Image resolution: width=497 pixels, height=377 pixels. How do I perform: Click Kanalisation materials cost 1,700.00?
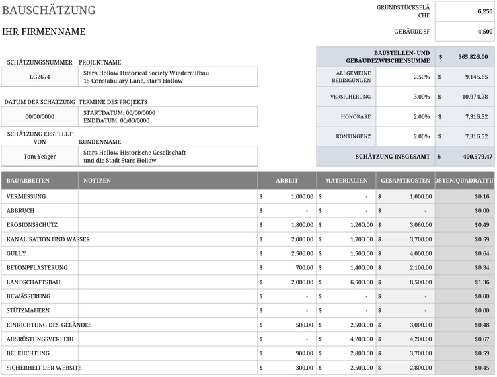coord(346,239)
